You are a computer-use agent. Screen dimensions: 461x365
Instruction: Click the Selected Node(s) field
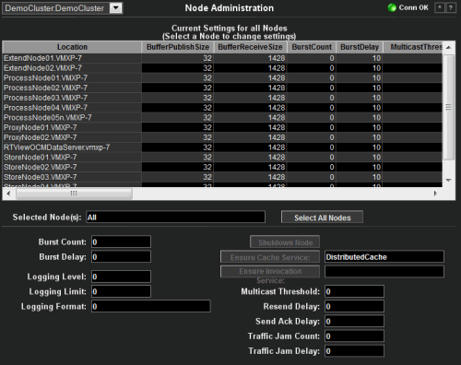(175, 218)
